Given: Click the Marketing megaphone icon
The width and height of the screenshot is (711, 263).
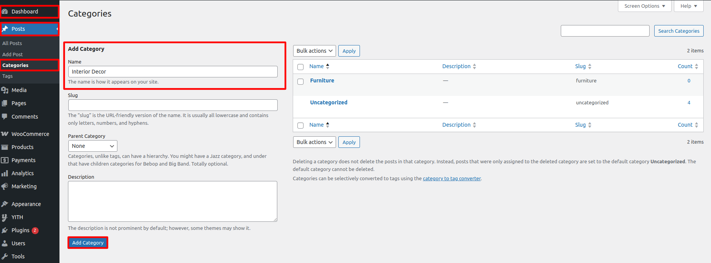Looking at the screenshot, I should tap(5, 186).
